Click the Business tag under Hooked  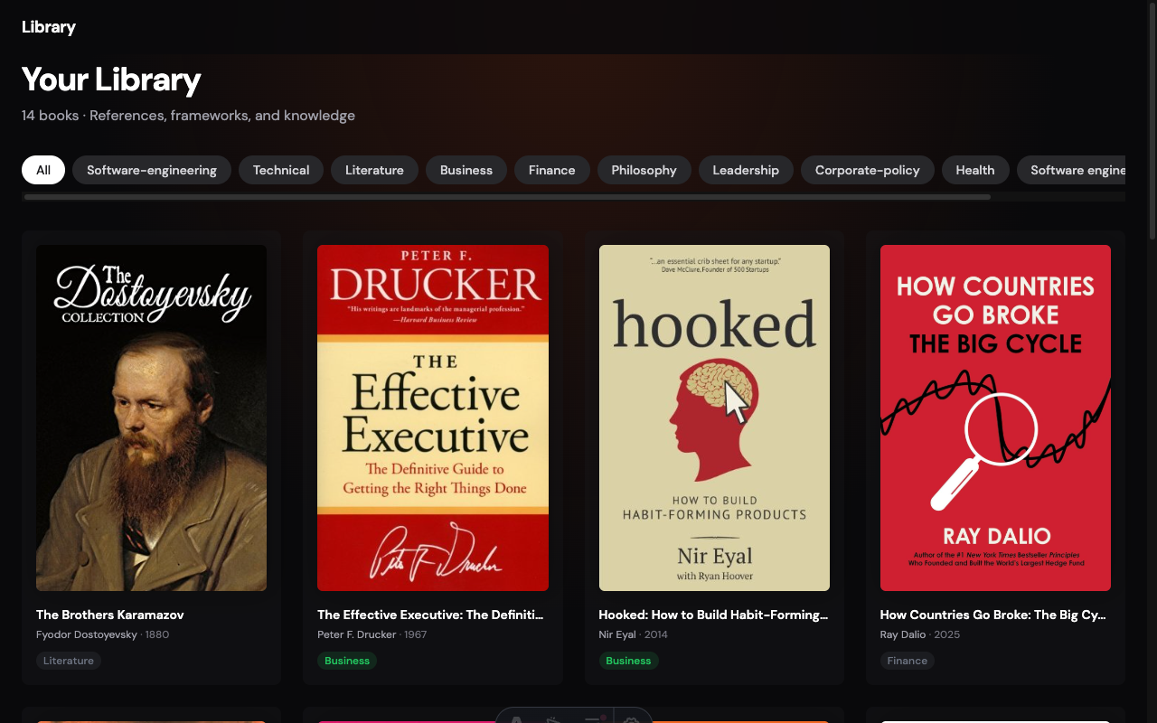click(628, 661)
